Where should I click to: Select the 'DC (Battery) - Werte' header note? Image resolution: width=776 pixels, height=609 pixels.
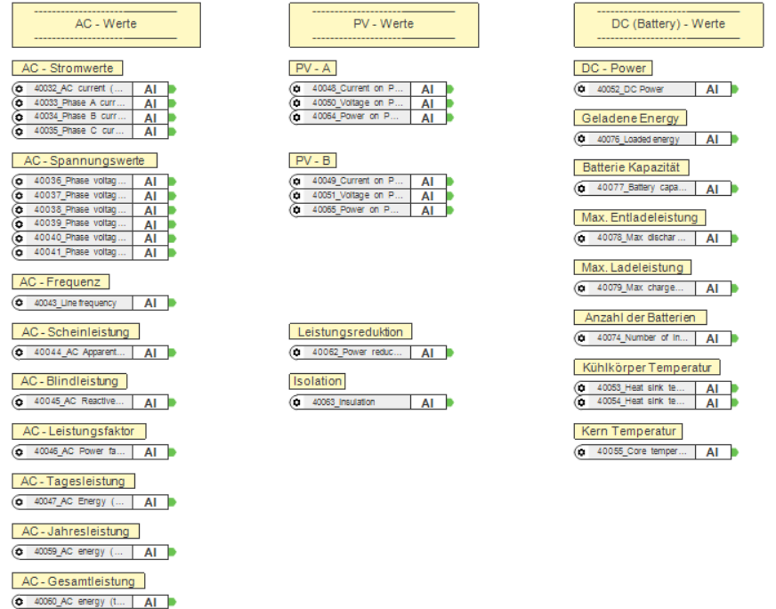pyautogui.click(x=668, y=25)
